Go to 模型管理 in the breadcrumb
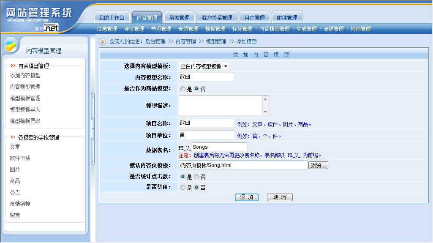Image resolution: width=433 pixels, height=243 pixels. click(x=216, y=41)
